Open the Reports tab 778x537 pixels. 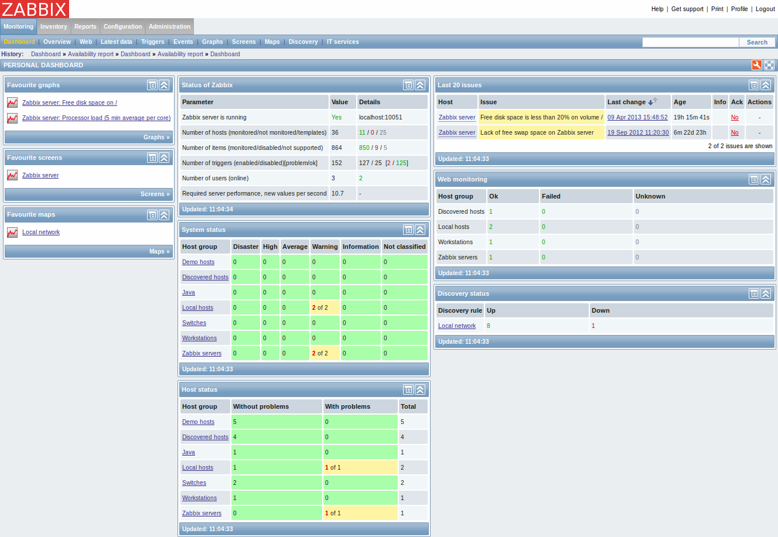[x=86, y=26]
